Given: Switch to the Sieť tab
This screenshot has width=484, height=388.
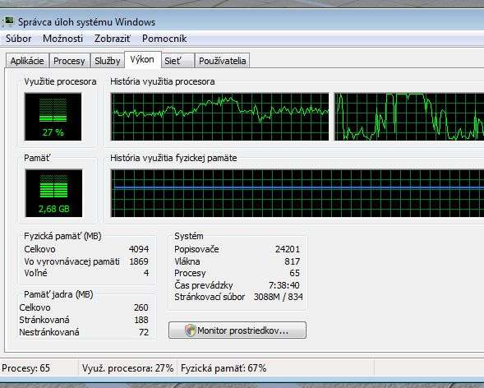Looking at the screenshot, I should 178,61.
